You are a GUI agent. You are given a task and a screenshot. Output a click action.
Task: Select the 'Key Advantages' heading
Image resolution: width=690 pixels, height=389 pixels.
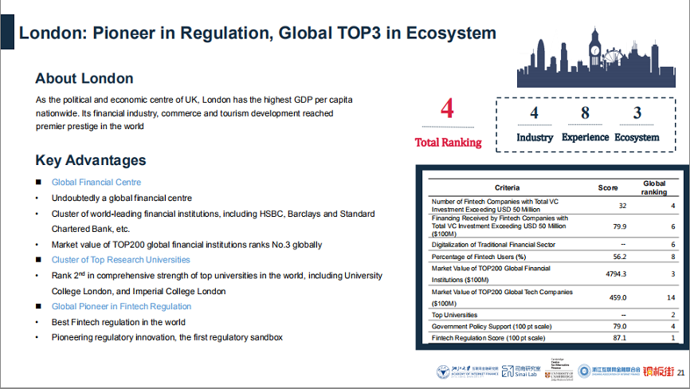[x=91, y=160]
